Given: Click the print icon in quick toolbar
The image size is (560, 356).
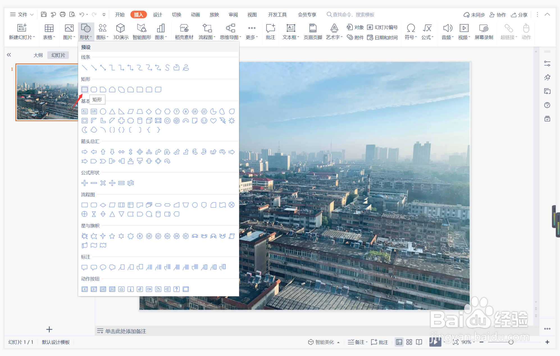Looking at the screenshot, I should [x=63, y=14].
